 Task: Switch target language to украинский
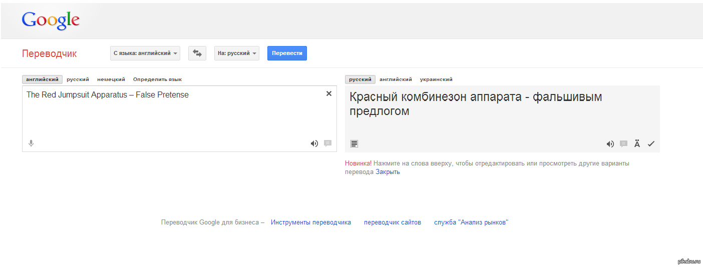point(436,79)
